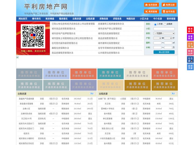Click 返回顶部 back-to-top button
The image size is (194, 145).
click(190, 67)
